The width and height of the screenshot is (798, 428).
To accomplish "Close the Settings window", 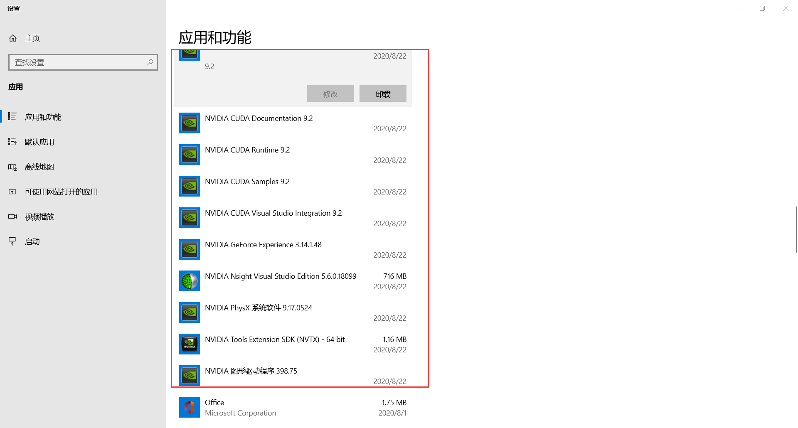I will point(786,8).
